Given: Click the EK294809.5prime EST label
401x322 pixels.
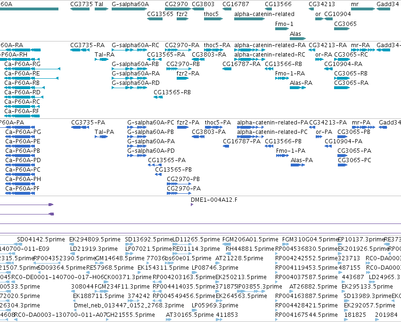Looking at the screenshot, I should [x=95, y=239].
